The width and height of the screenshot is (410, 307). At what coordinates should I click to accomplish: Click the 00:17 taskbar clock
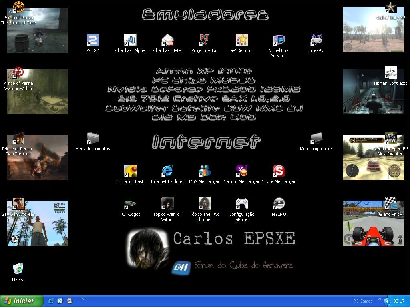(399, 301)
